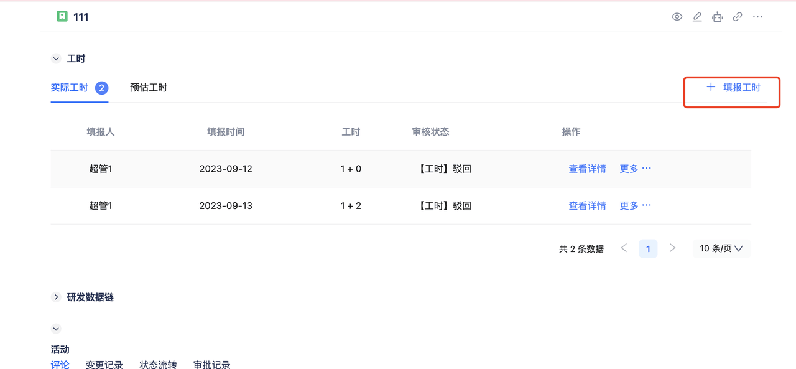Switch to the 预估工时 tab
The width and height of the screenshot is (796, 369).
(149, 88)
